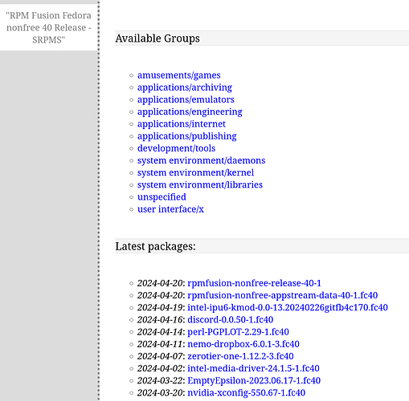Open the unspecified group link
409x401 pixels.
click(162, 197)
